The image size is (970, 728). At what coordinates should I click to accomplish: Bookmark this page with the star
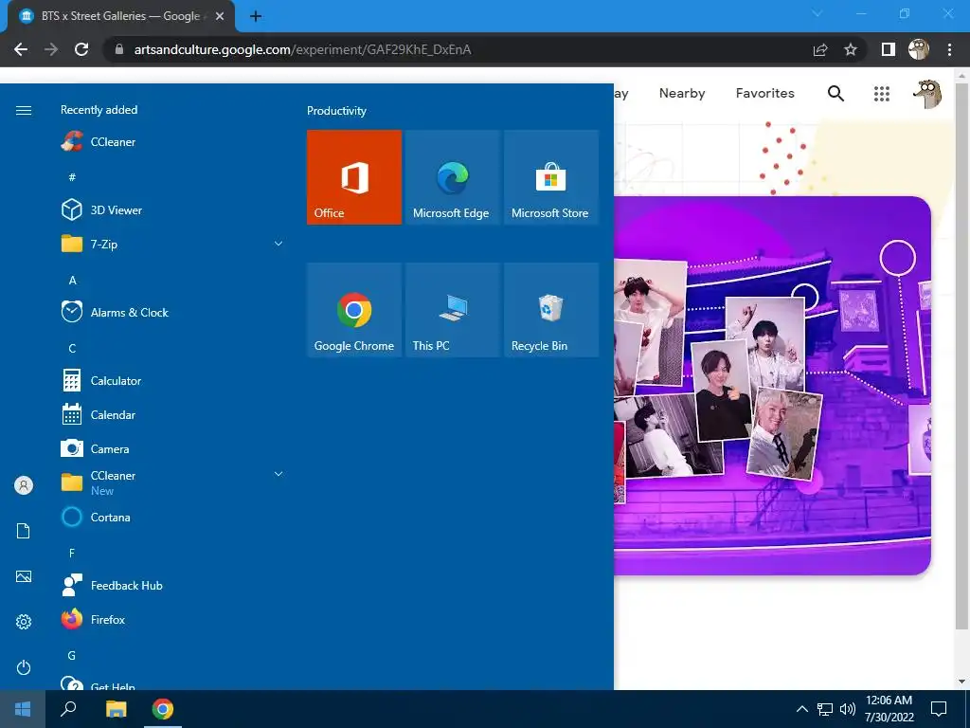pyautogui.click(x=851, y=49)
